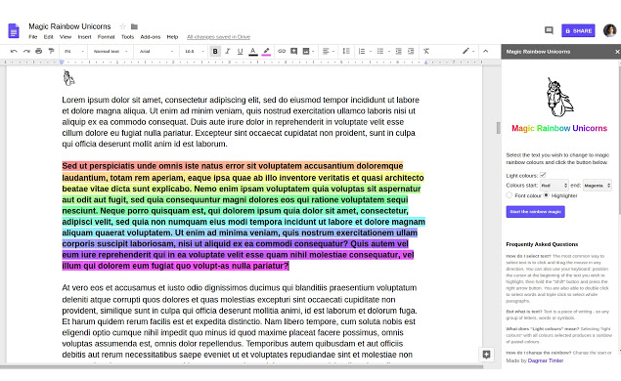Open the Arial font dropdown
Screen dimensions: 621x381
pyautogui.click(x=156, y=52)
